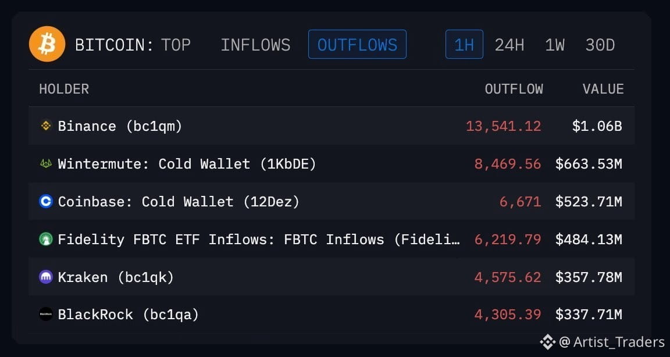Click the Binance watermark logo near Artist_Traders
Screen dimensions: 670x357
coord(547,342)
